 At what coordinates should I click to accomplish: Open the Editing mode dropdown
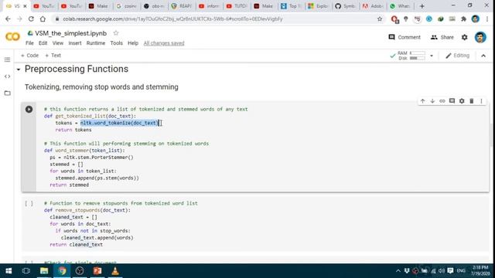click(x=457, y=56)
